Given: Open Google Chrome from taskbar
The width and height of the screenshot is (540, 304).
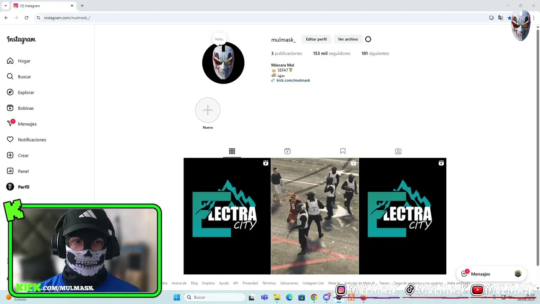Looking at the screenshot, I should click(314, 297).
